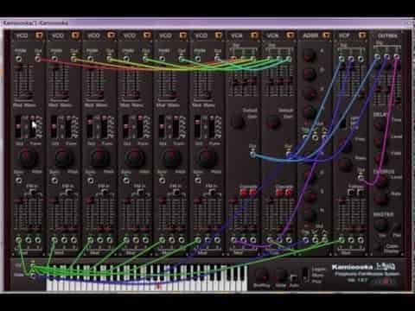Click the first VCA Default Gain knob
The image size is (415, 311).
[238, 122]
